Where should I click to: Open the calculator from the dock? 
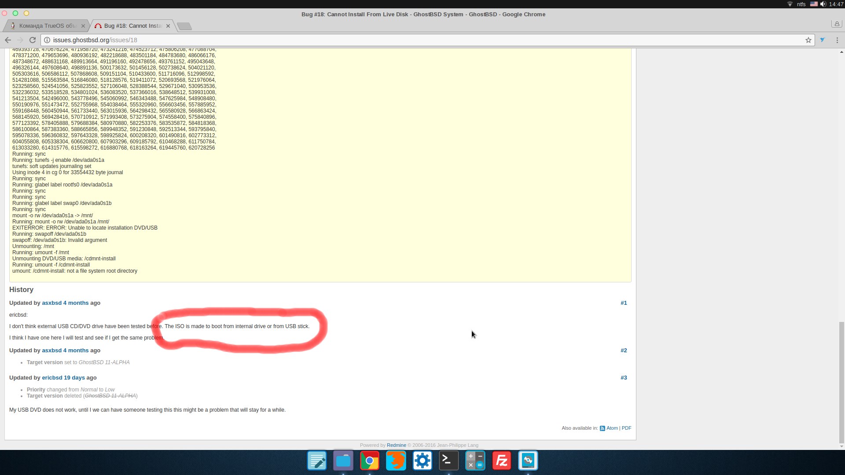(475, 461)
